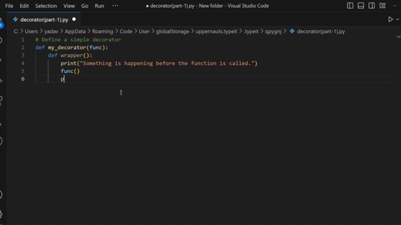Viewport: 401px width, 225px height.
Task: Select the AppData breadcrumb
Action: tap(75, 31)
